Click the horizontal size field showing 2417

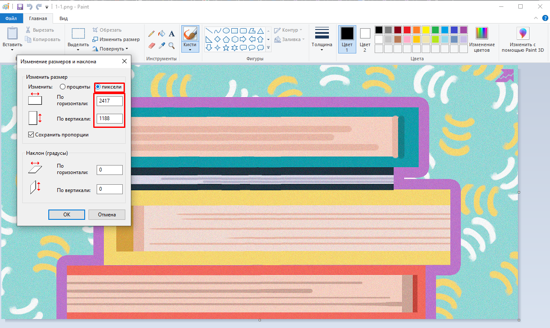(x=109, y=101)
